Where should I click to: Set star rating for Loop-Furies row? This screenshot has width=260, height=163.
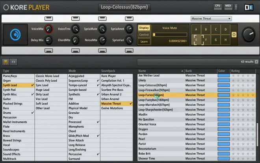(x=243, y=95)
